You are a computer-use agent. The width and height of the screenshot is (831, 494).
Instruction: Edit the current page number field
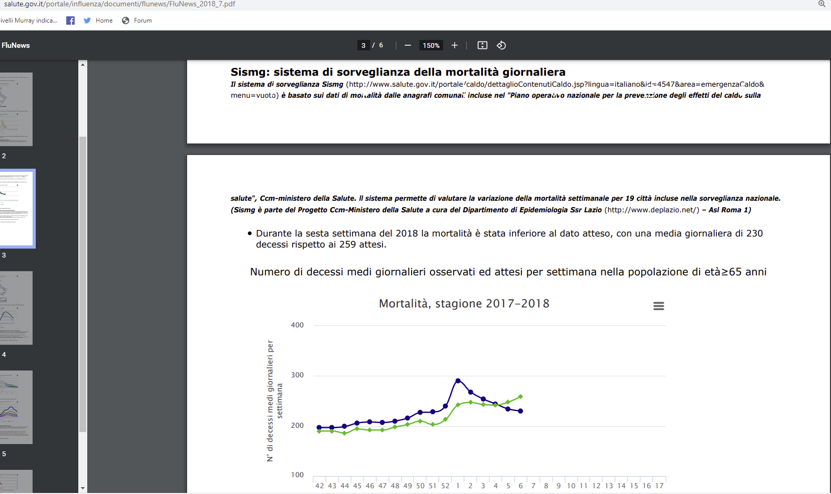[363, 46]
